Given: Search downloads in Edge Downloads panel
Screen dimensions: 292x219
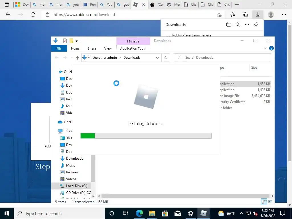Looking at the screenshot, I should pos(238,25).
